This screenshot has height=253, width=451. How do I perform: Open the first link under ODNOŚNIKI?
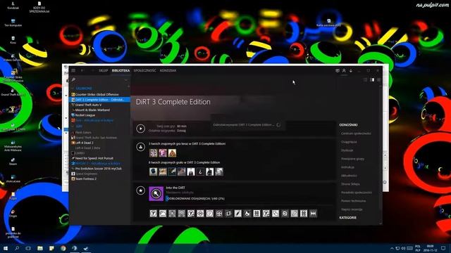click(x=356, y=134)
